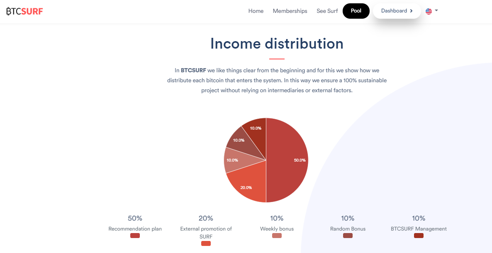Click the External promotion of SURF swatch
492x253 pixels.
click(206, 243)
